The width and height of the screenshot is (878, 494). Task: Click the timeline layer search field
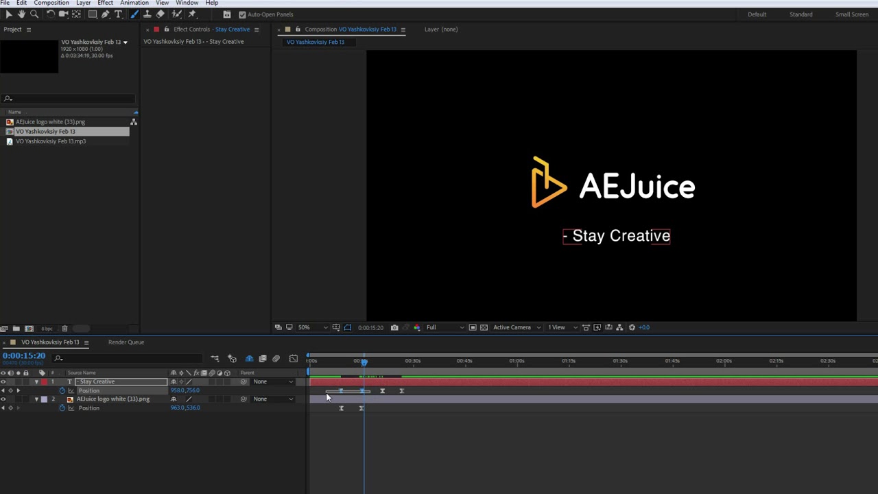click(127, 358)
